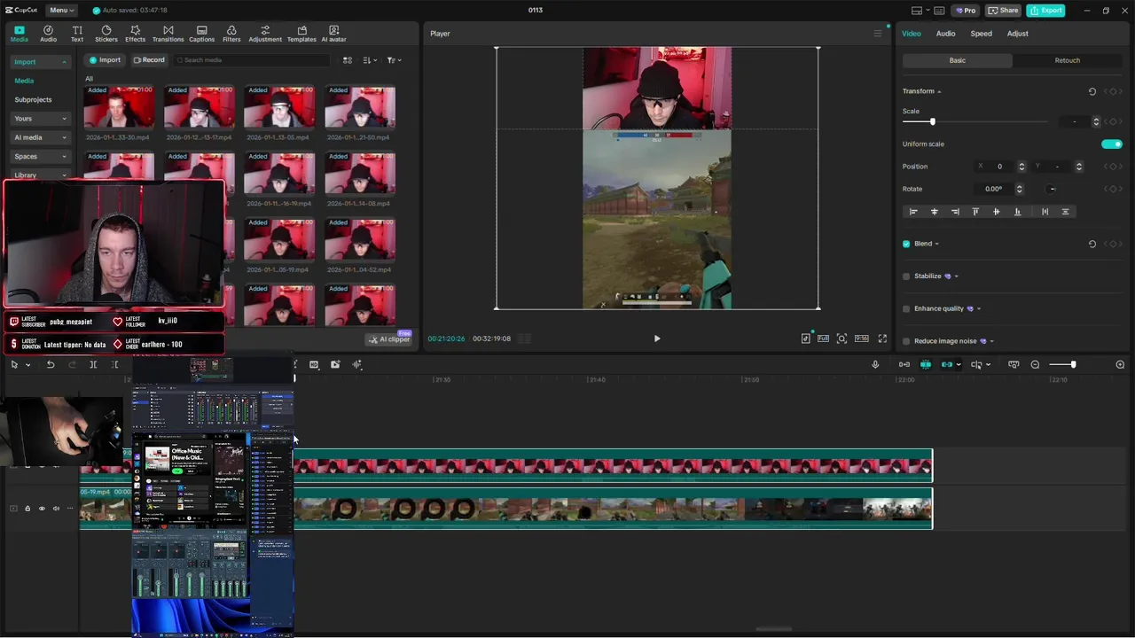Click the Share button
The image size is (1135, 638).
tap(1004, 11)
